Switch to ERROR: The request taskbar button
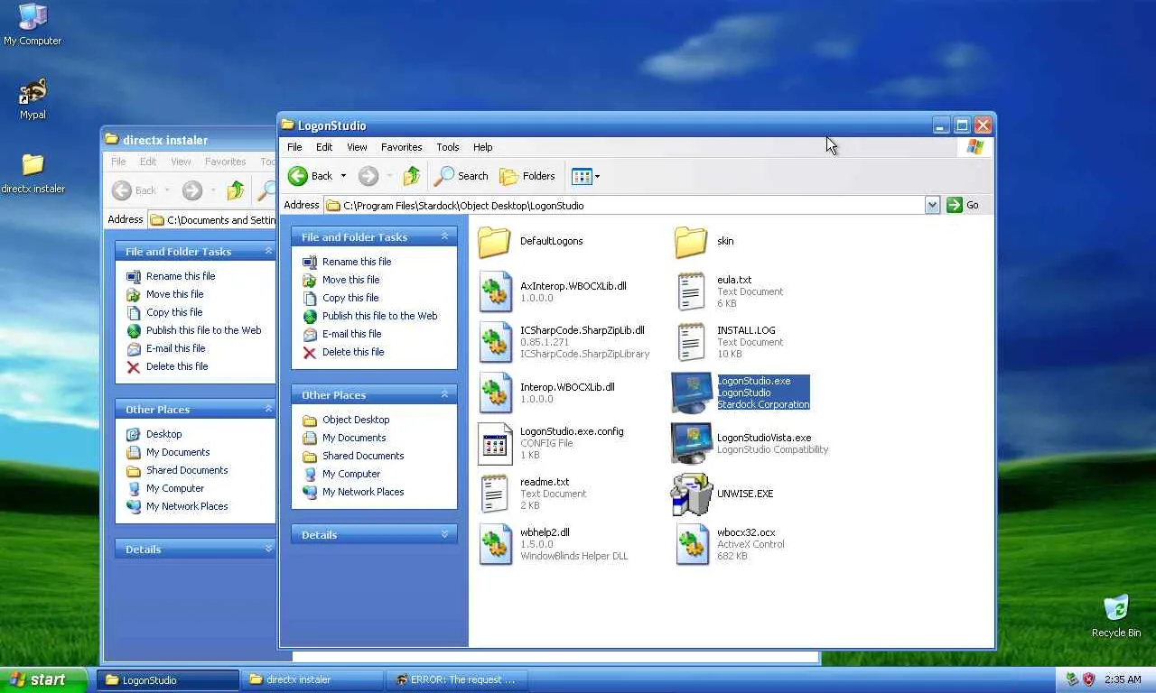The width and height of the screenshot is (1156, 693). point(457,679)
